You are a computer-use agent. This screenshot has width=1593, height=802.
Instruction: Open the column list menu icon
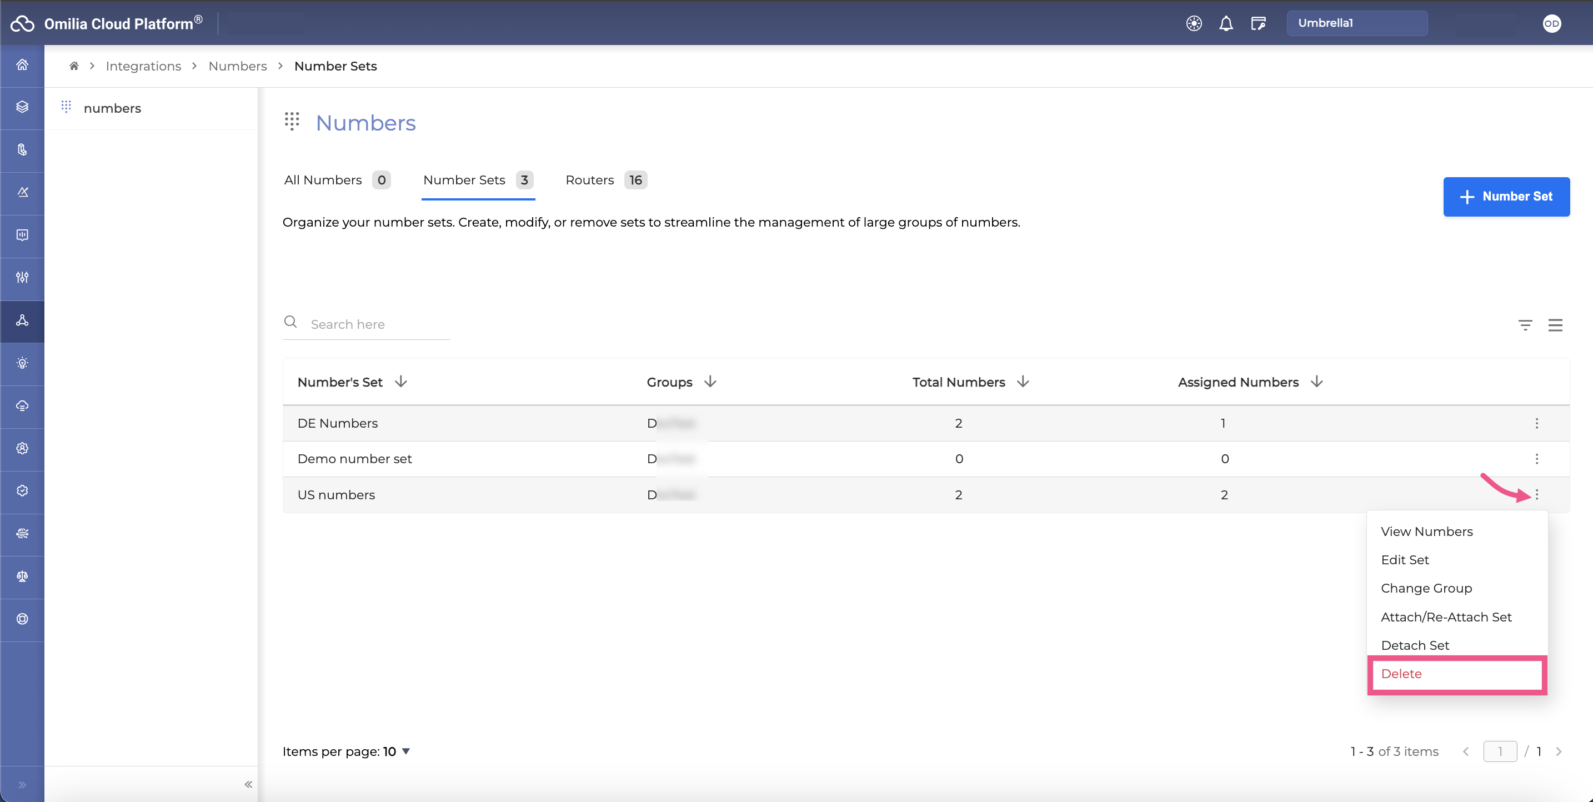pyautogui.click(x=1555, y=325)
